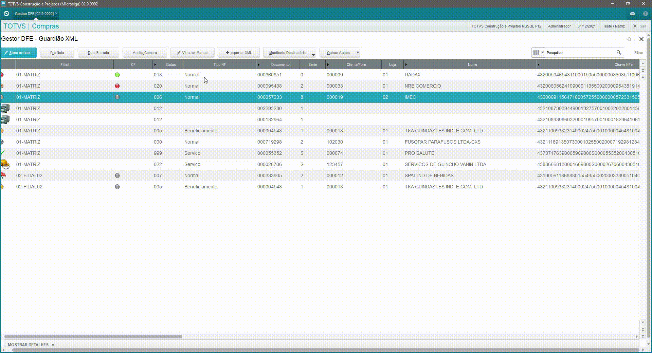Click the grid horizontal scroll right arrow
This screenshot has width=652, height=353.
tap(636, 337)
